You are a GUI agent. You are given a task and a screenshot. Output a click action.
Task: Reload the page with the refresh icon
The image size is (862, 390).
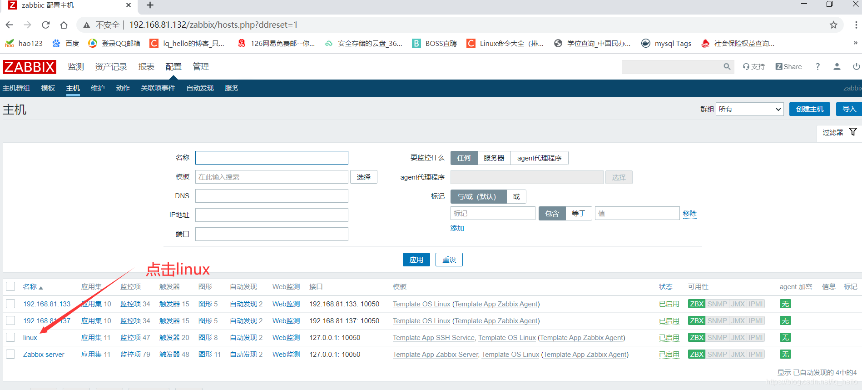pyautogui.click(x=45, y=25)
